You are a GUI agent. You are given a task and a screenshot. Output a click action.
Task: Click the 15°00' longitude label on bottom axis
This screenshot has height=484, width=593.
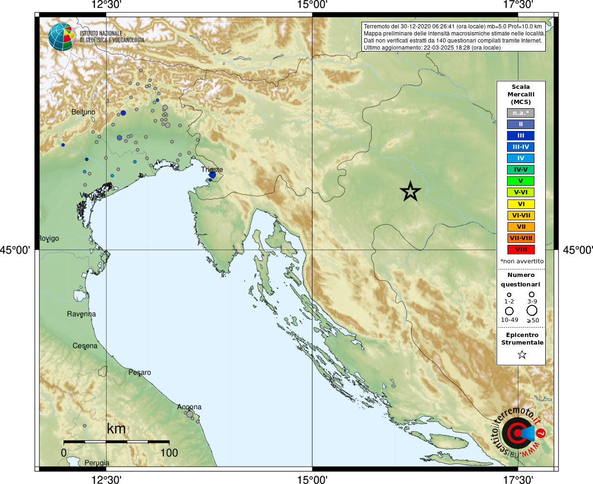tap(312, 479)
